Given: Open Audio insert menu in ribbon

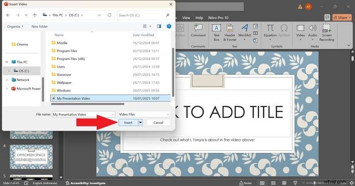Looking at the screenshot, I should pos(312,33).
